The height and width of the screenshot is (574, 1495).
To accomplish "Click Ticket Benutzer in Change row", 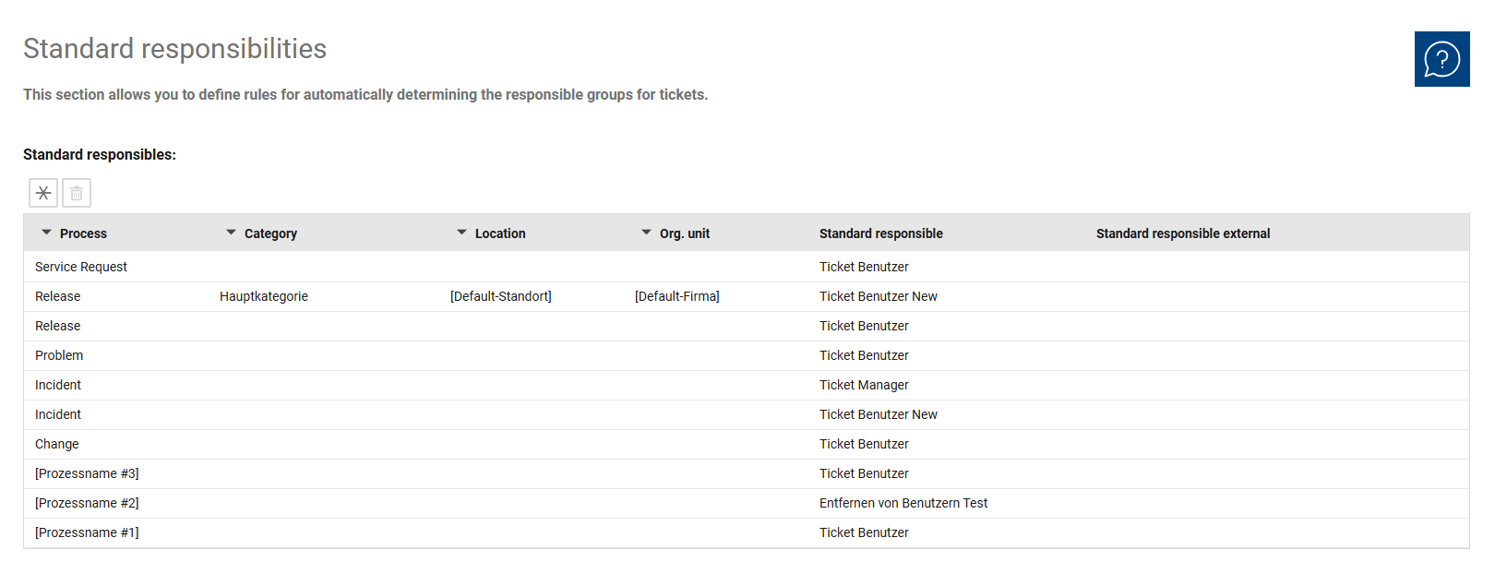I will (x=864, y=444).
